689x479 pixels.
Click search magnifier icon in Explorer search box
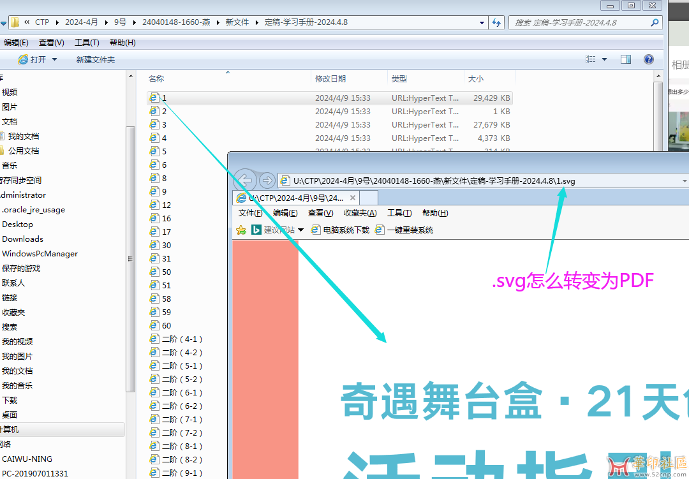pyautogui.click(x=655, y=22)
